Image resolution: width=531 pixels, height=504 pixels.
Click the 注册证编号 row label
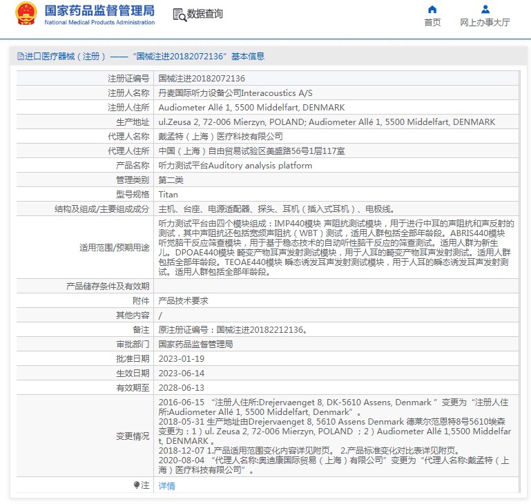tap(128, 79)
